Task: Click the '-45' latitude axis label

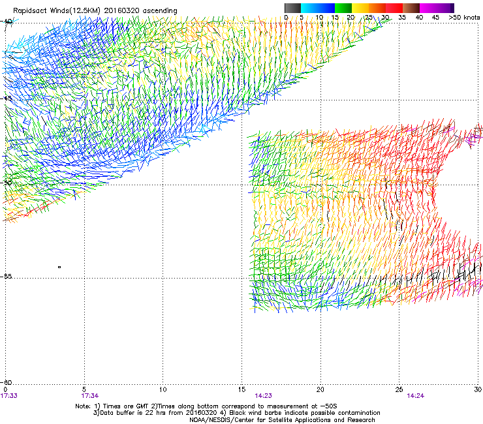Action: tap(7, 98)
